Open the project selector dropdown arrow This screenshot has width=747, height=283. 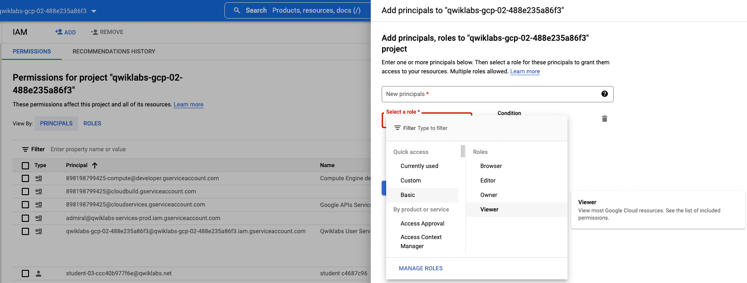point(94,11)
